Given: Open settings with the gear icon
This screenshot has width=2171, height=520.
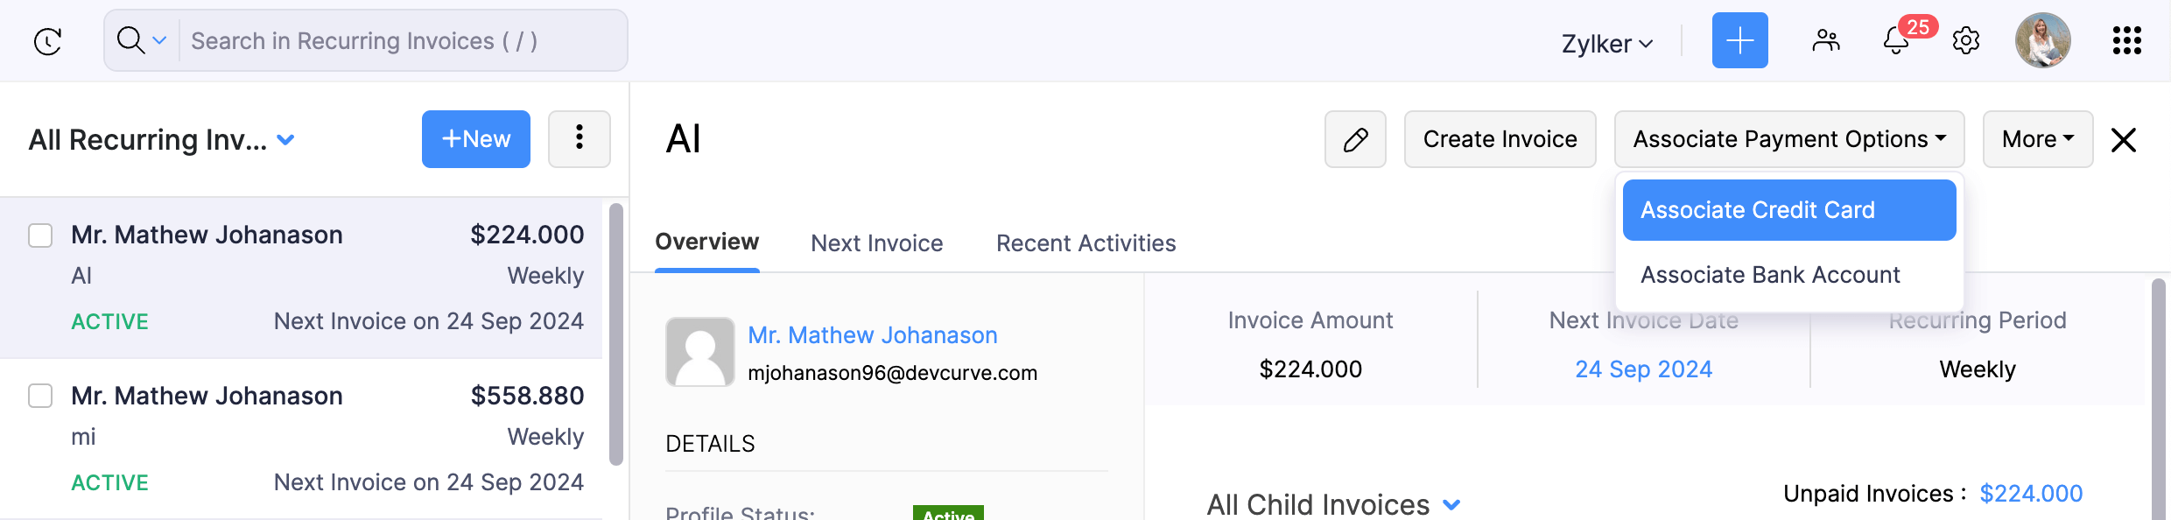Looking at the screenshot, I should coord(1965,40).
